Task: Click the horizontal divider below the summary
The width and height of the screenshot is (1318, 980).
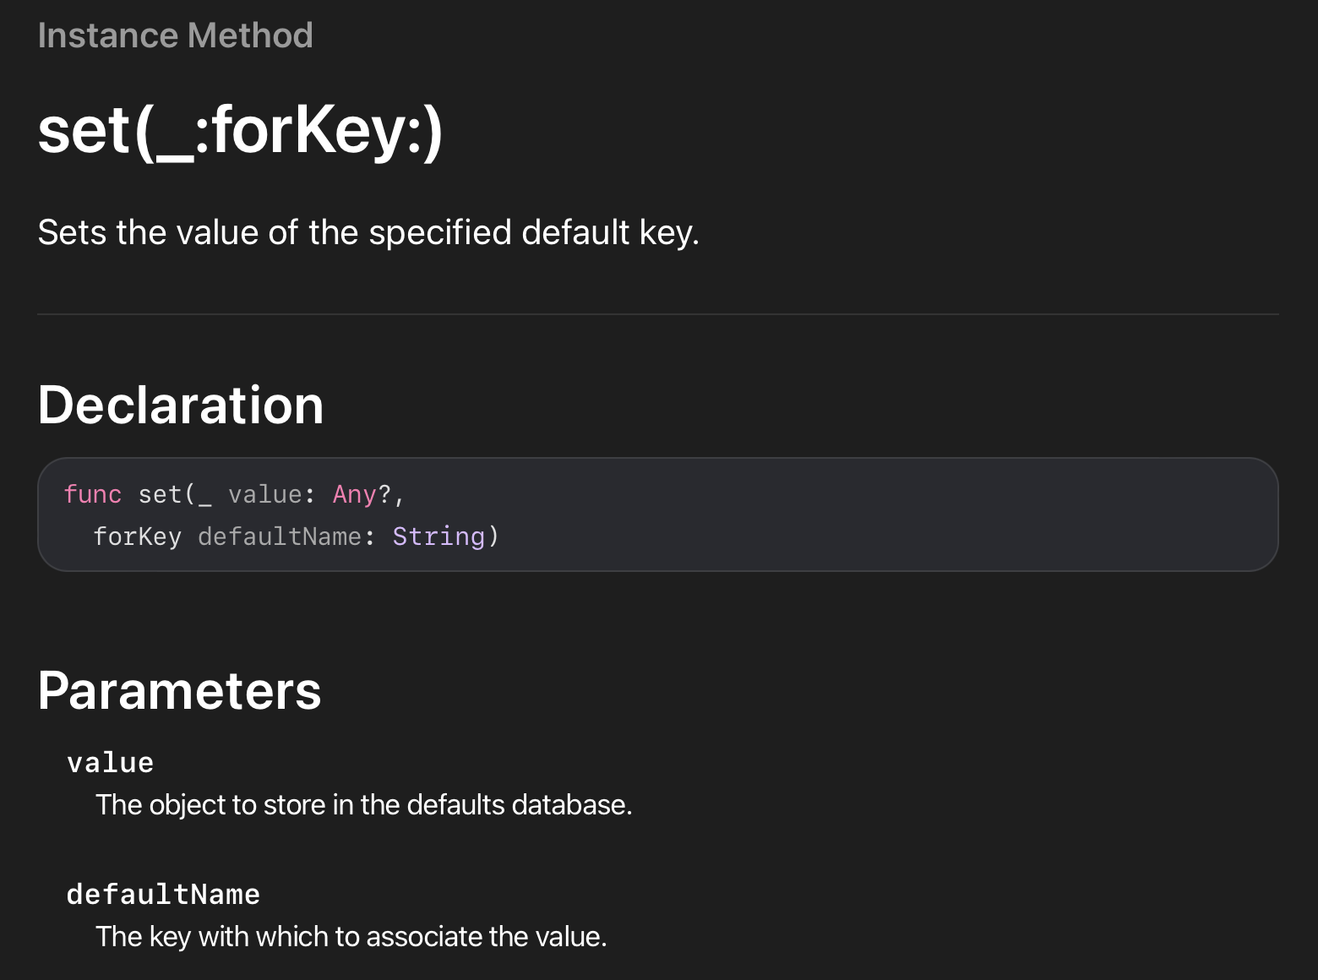Action: click(x=658, y=314)
